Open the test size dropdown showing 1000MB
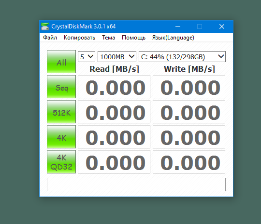This screenshot has height=224, width=261. [117, 56]
